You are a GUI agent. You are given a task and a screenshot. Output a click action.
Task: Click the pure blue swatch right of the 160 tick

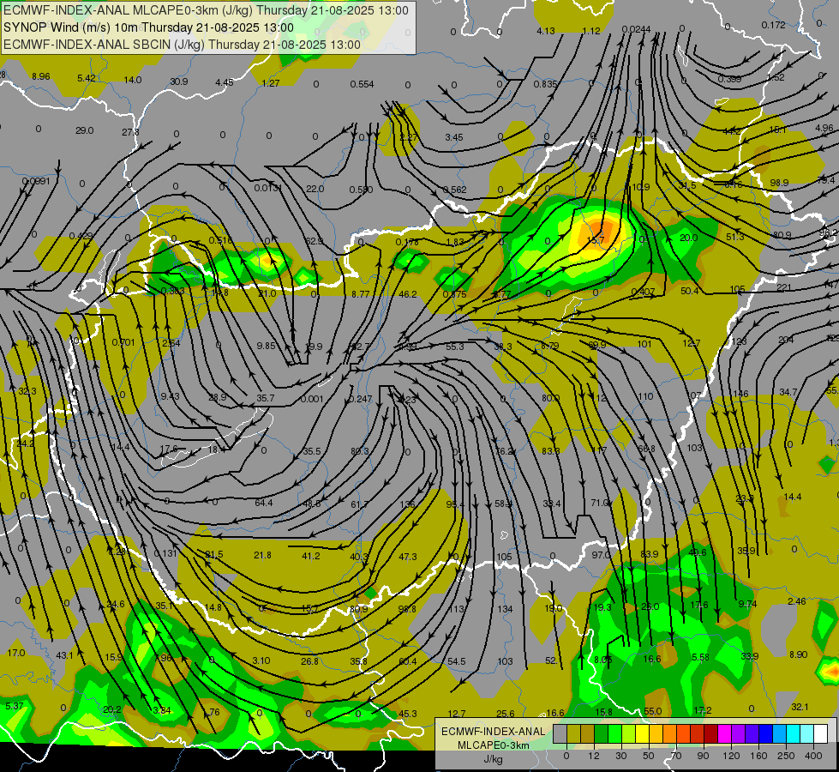point(765,733)
